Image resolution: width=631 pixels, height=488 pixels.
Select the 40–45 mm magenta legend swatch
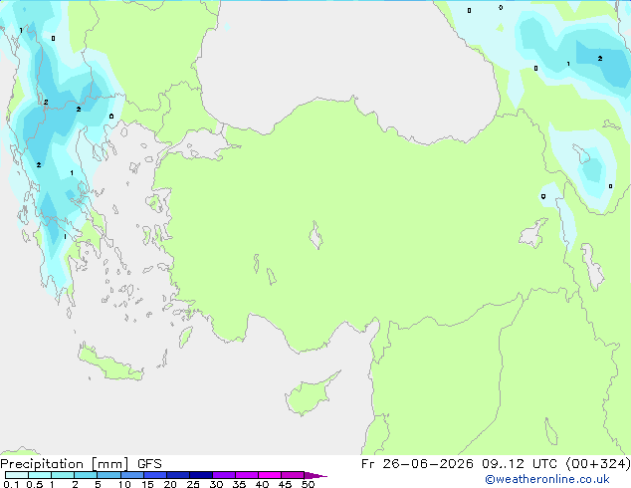coord(270,475)
